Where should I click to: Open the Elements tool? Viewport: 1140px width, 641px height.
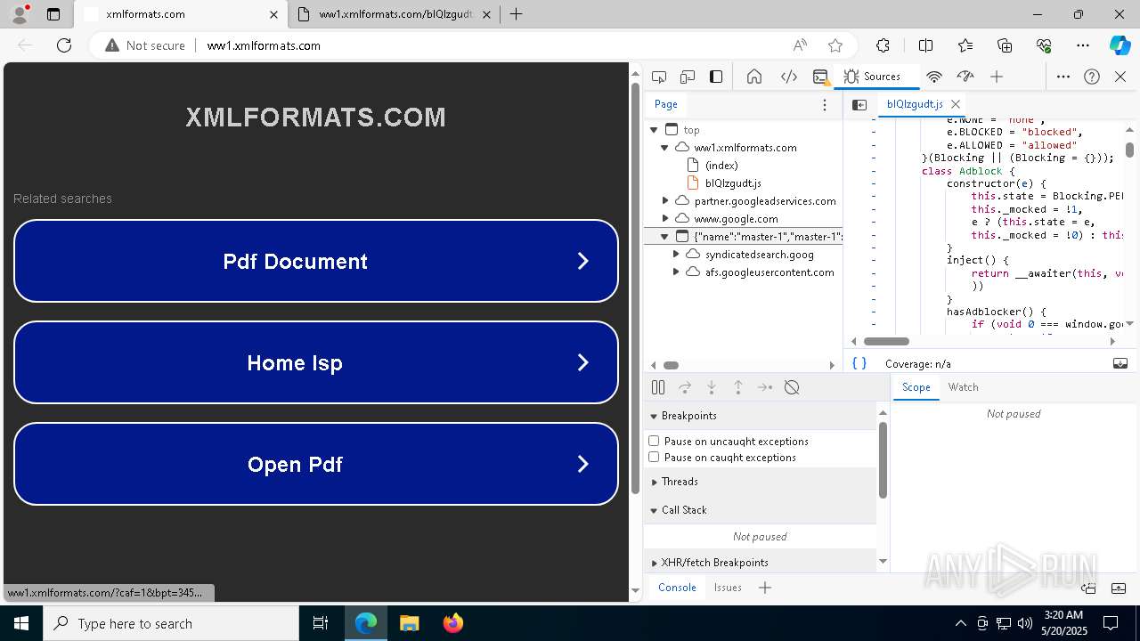[789, 77]
